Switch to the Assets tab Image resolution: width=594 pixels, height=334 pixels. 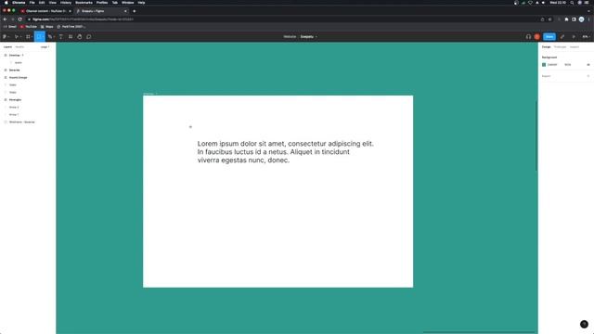point(19,47)
